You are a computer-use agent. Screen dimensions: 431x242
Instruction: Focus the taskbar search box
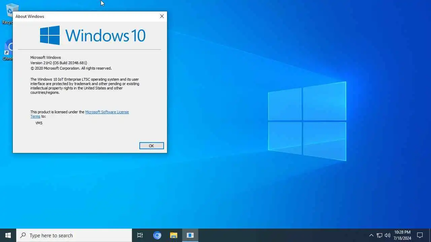74,235
